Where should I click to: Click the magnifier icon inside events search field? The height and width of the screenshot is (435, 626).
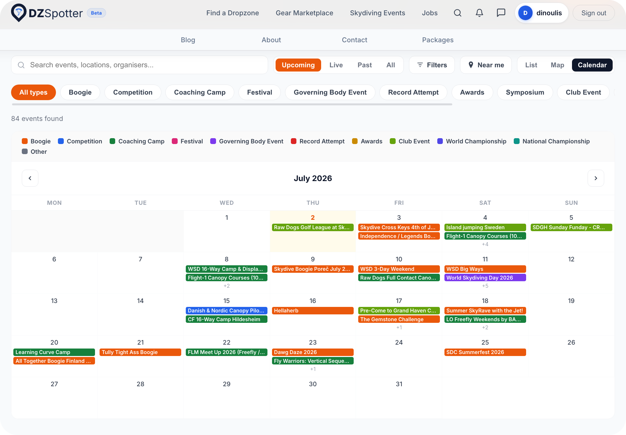(x=21, y=65)
